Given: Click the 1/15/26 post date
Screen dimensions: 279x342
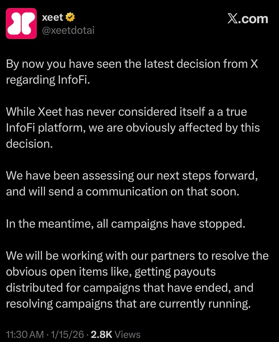Looking at the screenshot, I should [67, 334].
